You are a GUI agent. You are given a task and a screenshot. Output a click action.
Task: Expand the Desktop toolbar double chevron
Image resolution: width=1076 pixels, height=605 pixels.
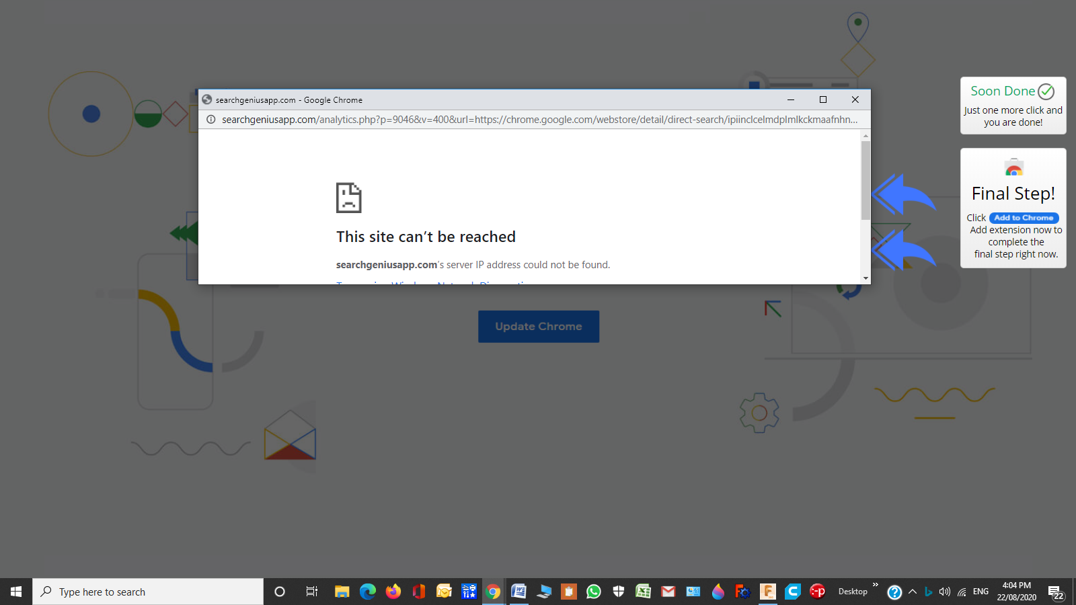(875, 585)
